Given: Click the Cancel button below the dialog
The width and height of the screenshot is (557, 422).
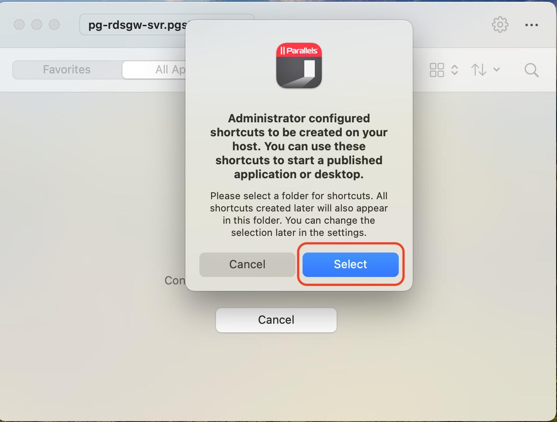Looking at the screenshot, I should click(x=276, y=320).
